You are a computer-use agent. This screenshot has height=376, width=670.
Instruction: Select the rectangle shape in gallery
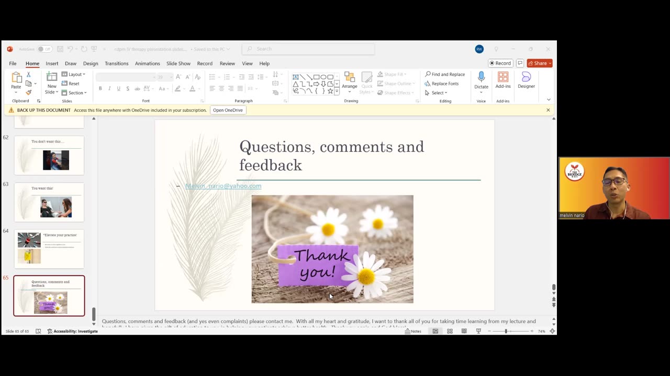tap(316, 77)
